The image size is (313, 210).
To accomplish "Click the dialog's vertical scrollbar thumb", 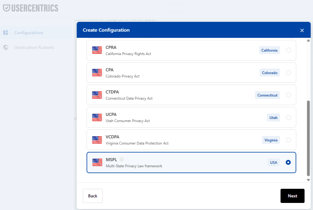I will pos(308,138).
